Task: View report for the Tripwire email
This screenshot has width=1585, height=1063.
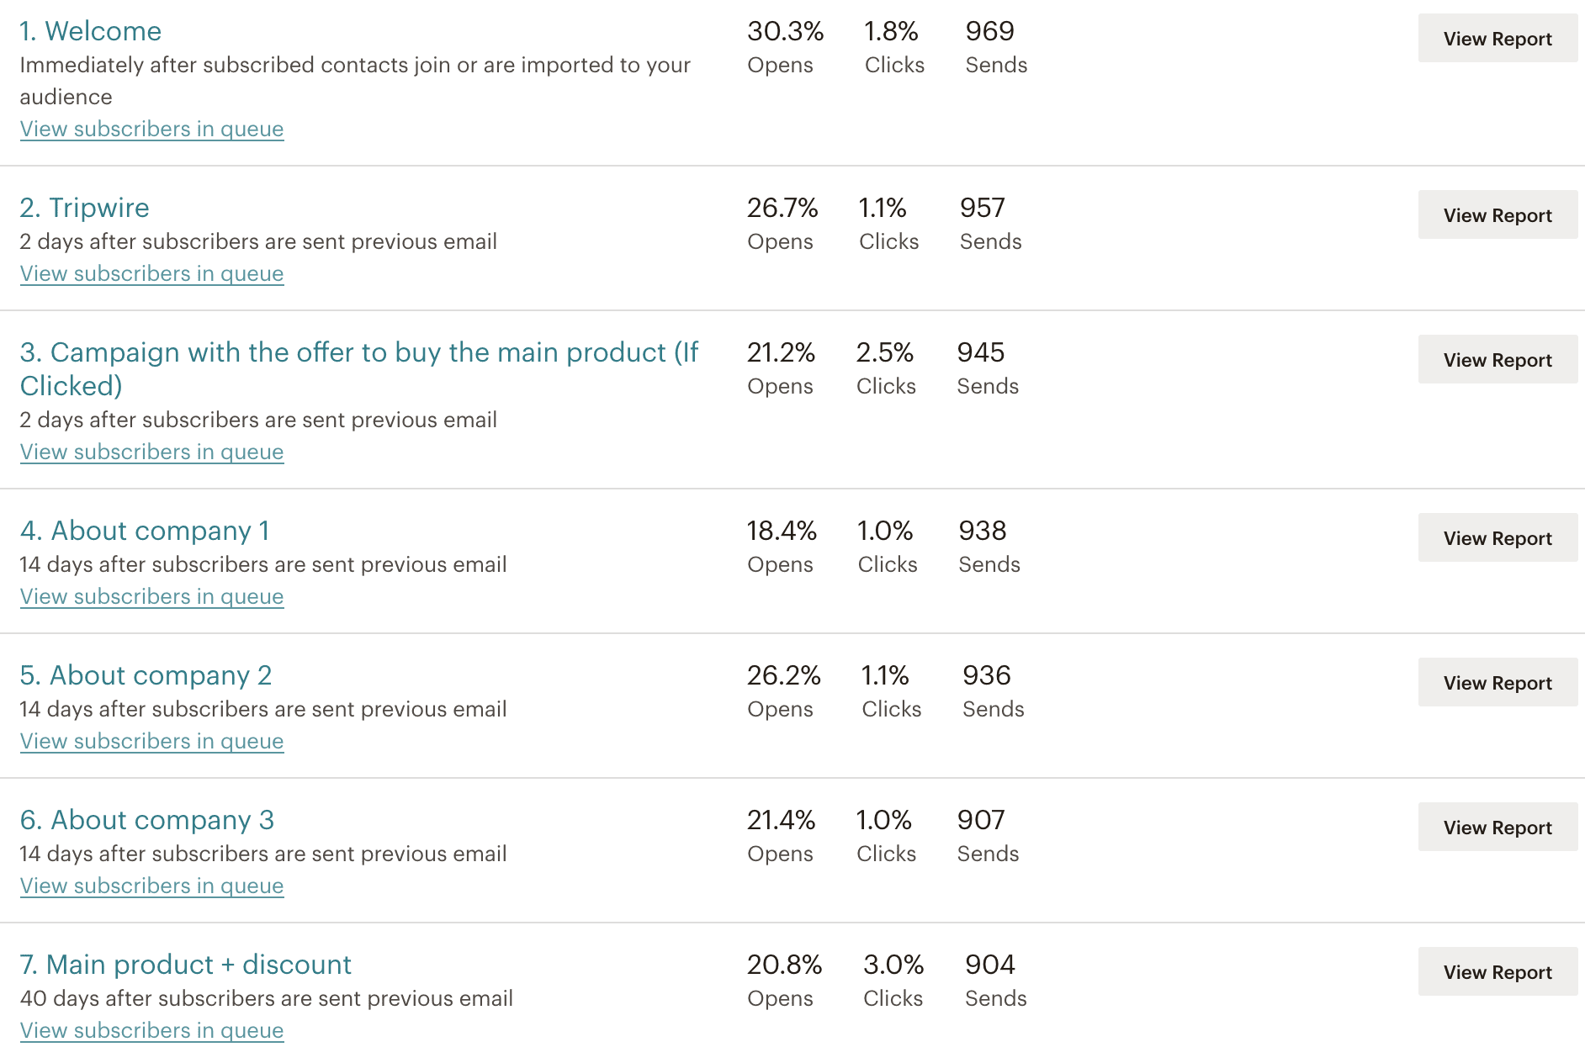Action: 1497,215
